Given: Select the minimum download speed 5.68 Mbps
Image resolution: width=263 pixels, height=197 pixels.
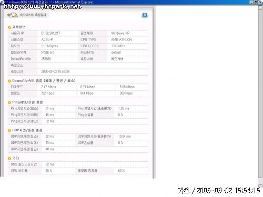Looking at the screenshot, I should click(127, 87).
